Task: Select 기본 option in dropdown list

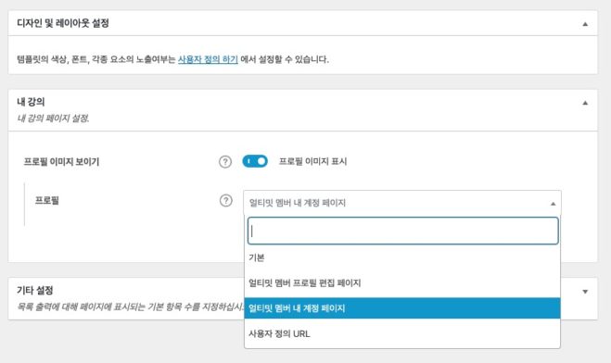Action: (x=402, y=257)
